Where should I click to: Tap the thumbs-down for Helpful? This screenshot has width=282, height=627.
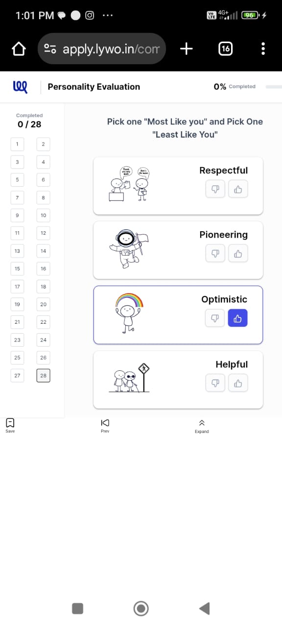215,383
